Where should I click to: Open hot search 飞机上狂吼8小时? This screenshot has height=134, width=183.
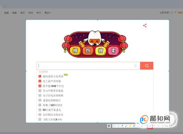click(52, 119)
